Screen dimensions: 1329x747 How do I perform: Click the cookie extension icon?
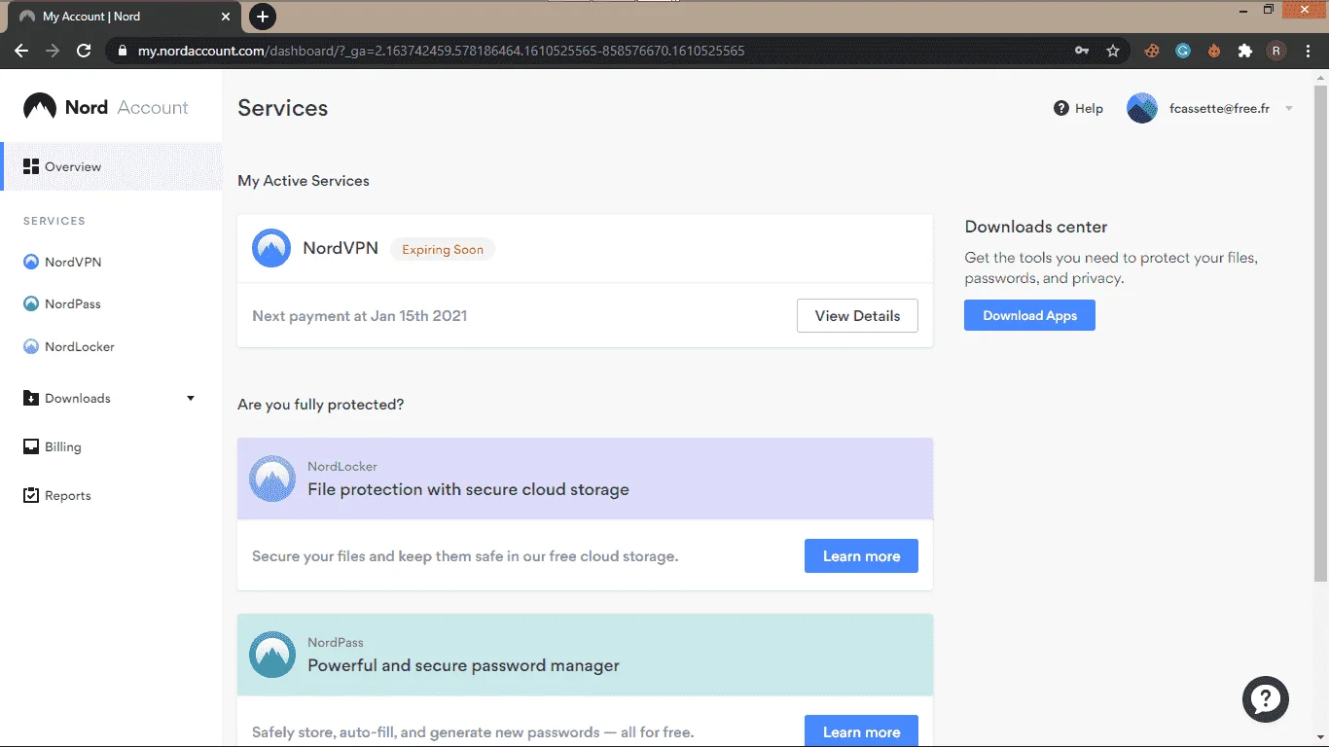coord(1152,51)
